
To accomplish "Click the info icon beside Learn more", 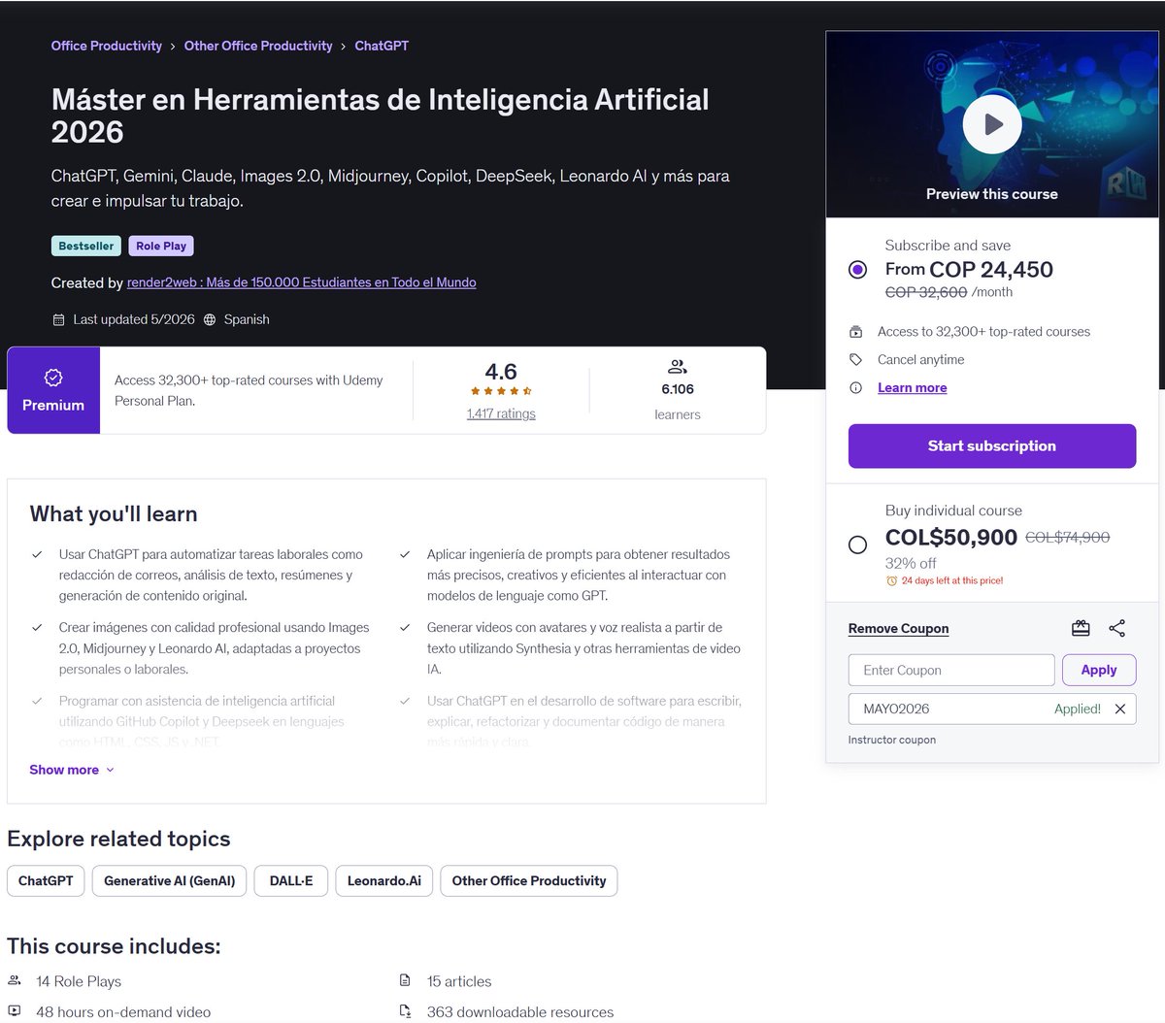I will (855, 387).
